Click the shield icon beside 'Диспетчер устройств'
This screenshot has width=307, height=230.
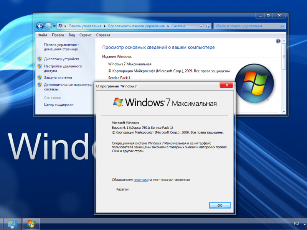[x=40, y=59]
